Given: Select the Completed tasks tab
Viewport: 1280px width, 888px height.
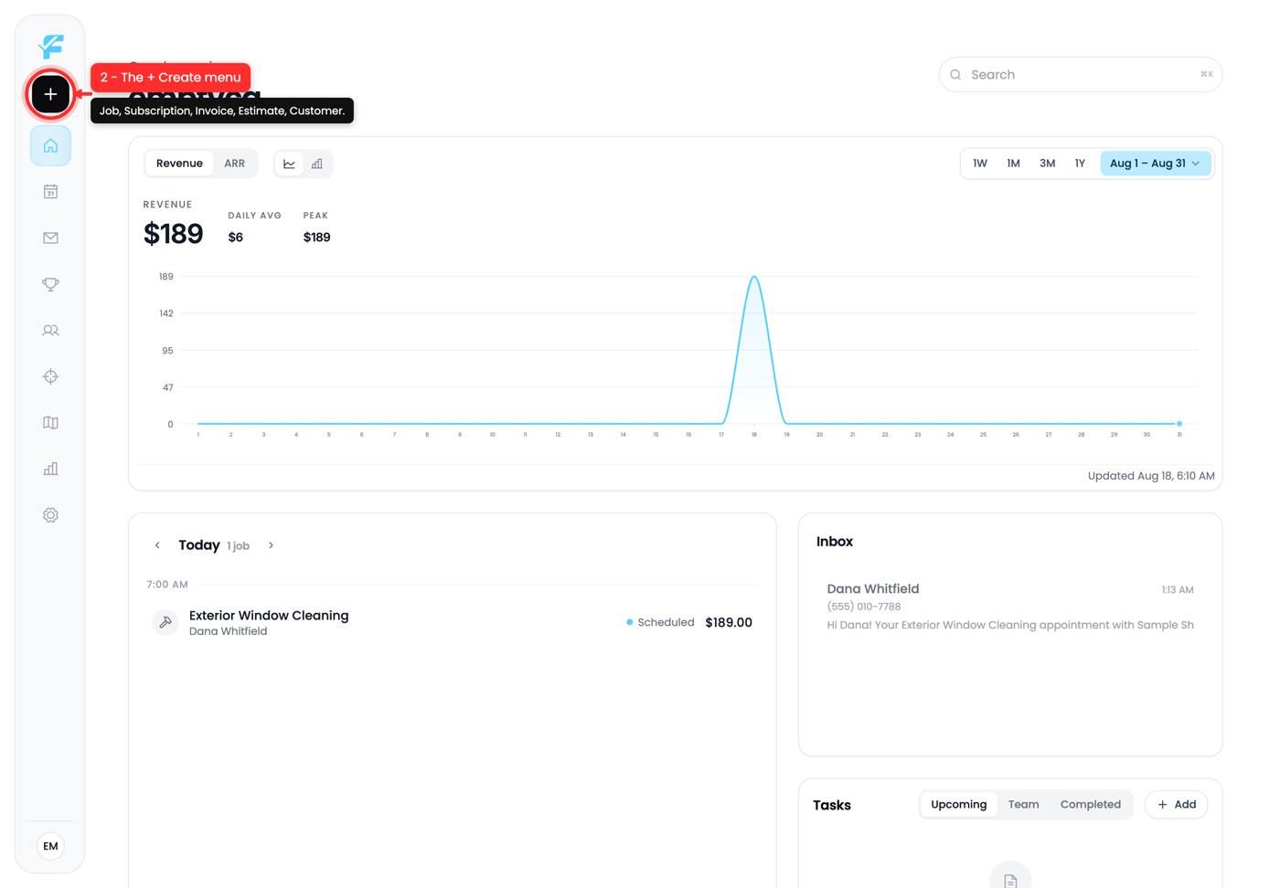Looking at the screenshot, I should pos(1090,805).
